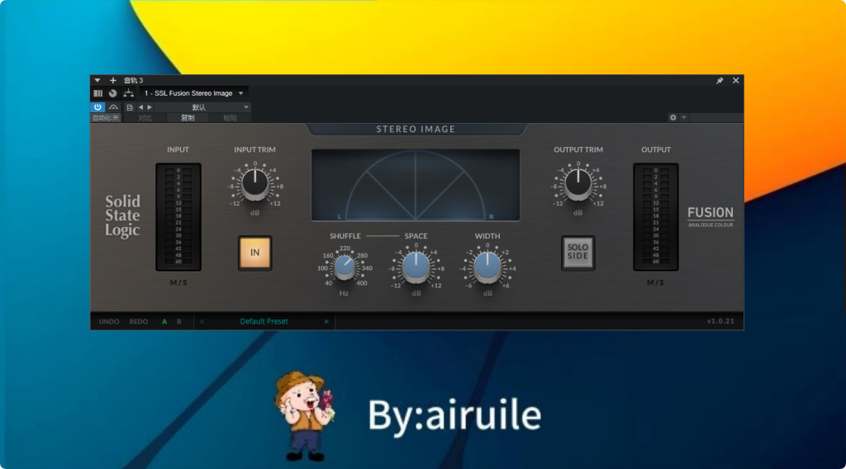Click M/S label under Output meter

pyautogui.click(x=655, y=282)
